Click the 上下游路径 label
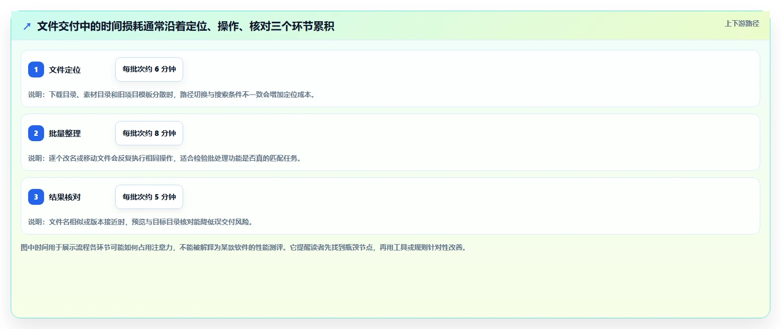The width and height of the screenshot is (781, 329). (x=742, y=23)
